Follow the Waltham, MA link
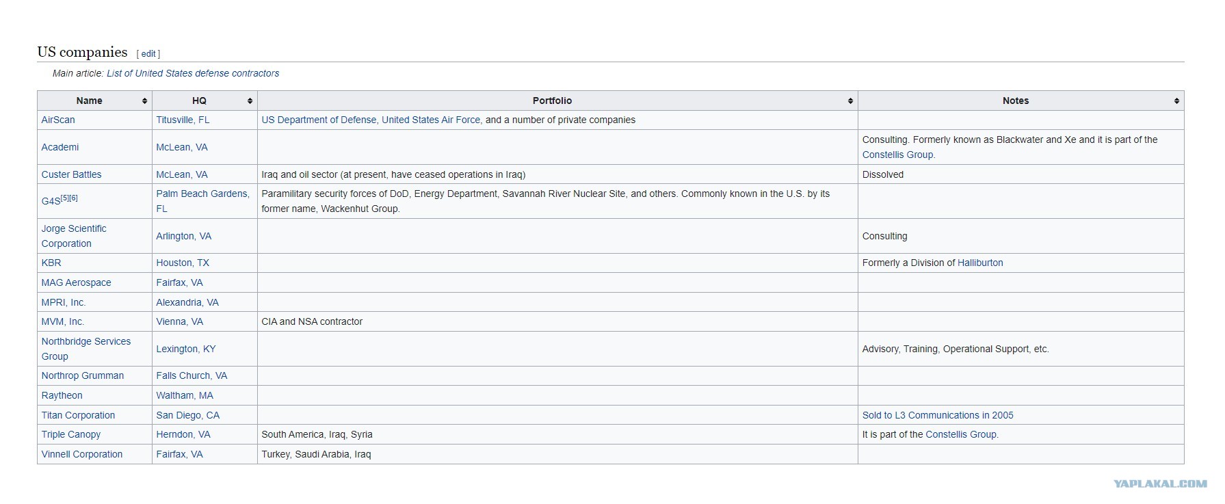 (x=185, y=395)
